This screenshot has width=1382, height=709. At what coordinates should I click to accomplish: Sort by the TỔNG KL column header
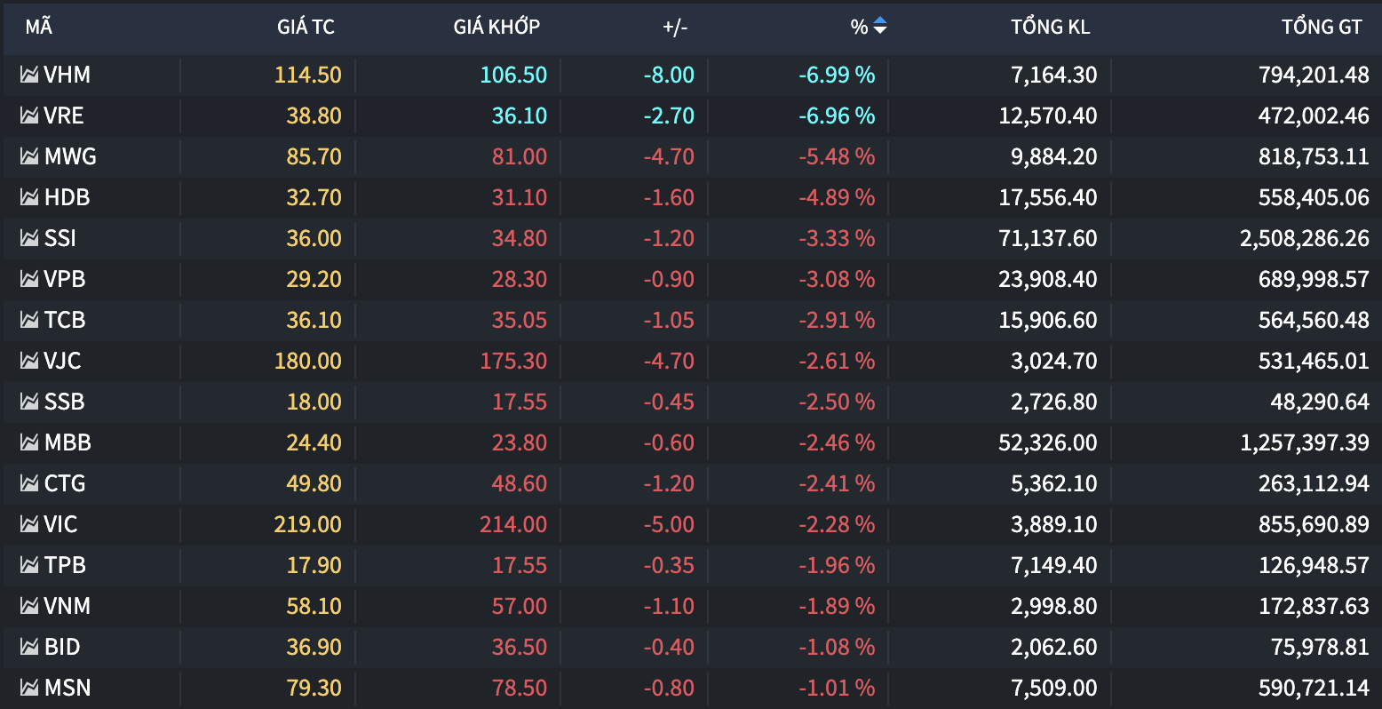1050,27
